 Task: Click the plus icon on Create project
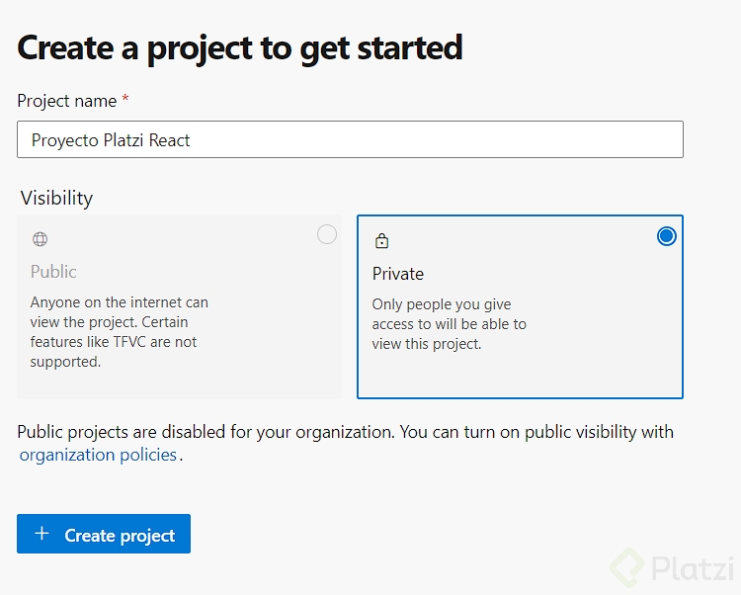[41, 534]
